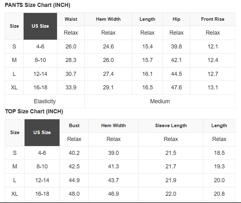Click the dark US Size header in pants chart
This screenshot has width=241, height=203.
pyautogui.click(x=40, y=26)
